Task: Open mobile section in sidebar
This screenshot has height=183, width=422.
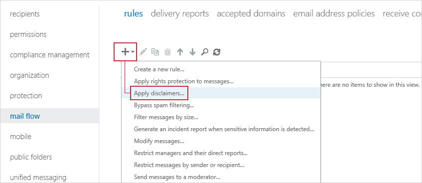Action: (21, 136)
